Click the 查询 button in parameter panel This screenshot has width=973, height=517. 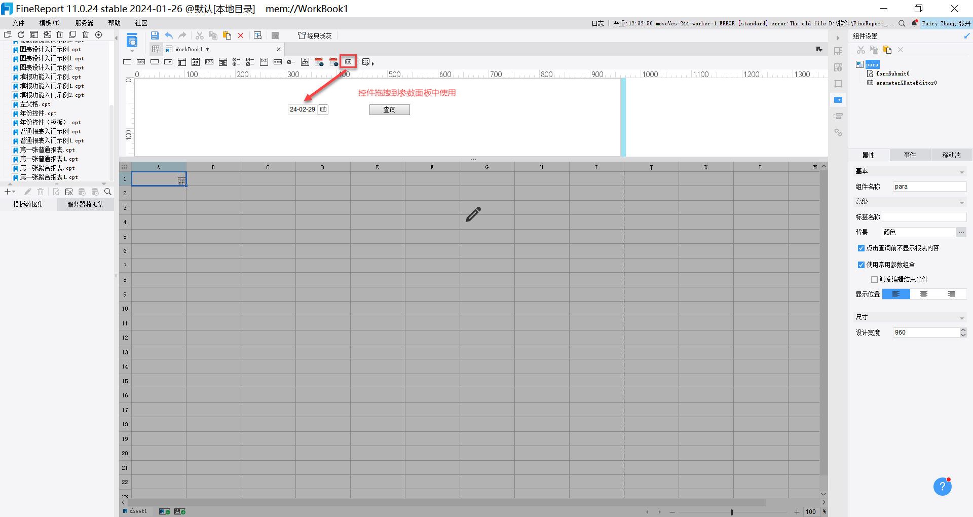click(389, 109)
